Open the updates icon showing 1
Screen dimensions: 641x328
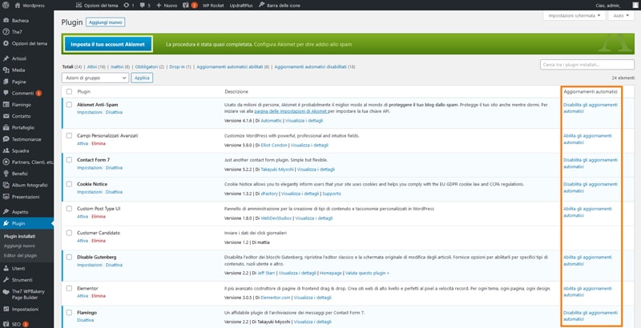point(127,6)
